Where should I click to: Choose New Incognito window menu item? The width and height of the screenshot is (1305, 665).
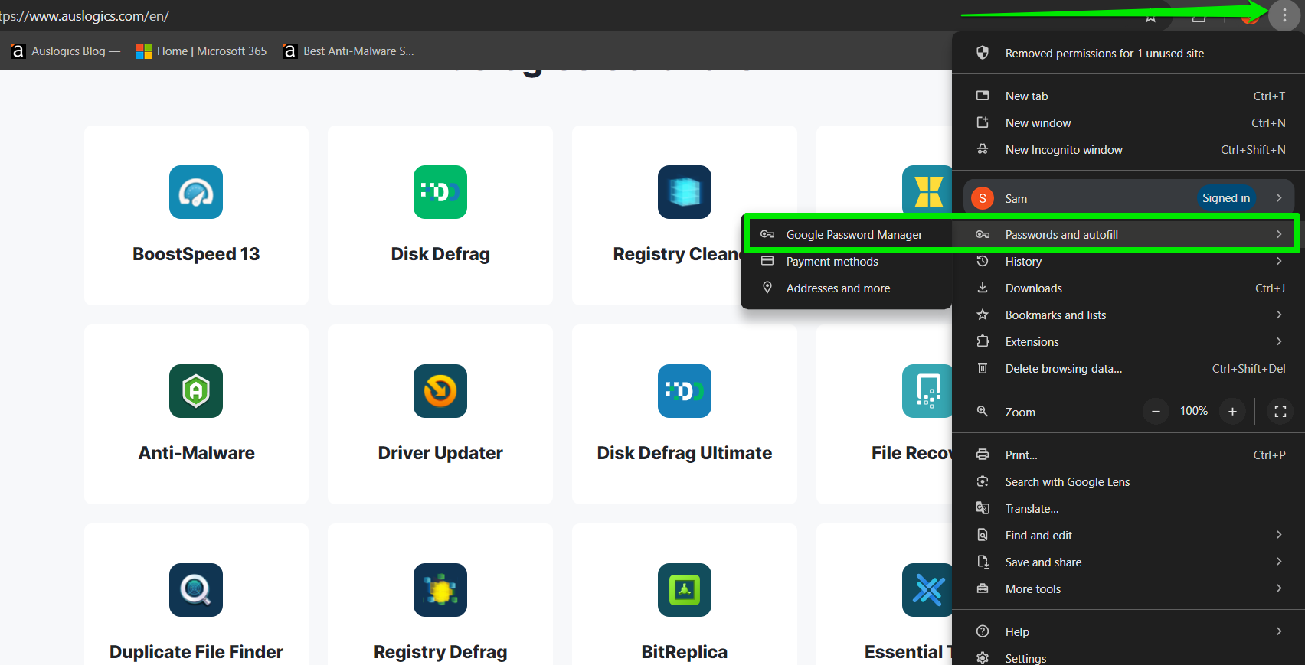point(1129,149)
